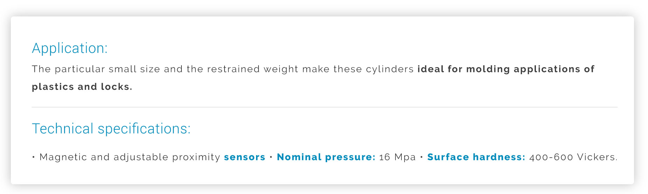Image resolution: width=648 pixels, height=194 pixels.
Task: Click the word "proximity" in specifications
Action: [196, 157]
